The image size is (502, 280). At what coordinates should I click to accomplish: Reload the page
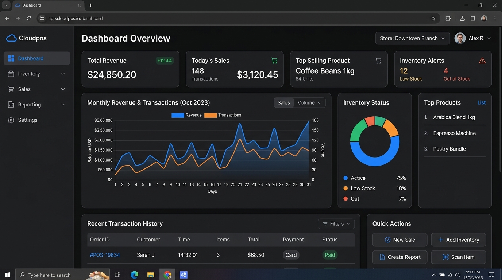coord(29,18)
